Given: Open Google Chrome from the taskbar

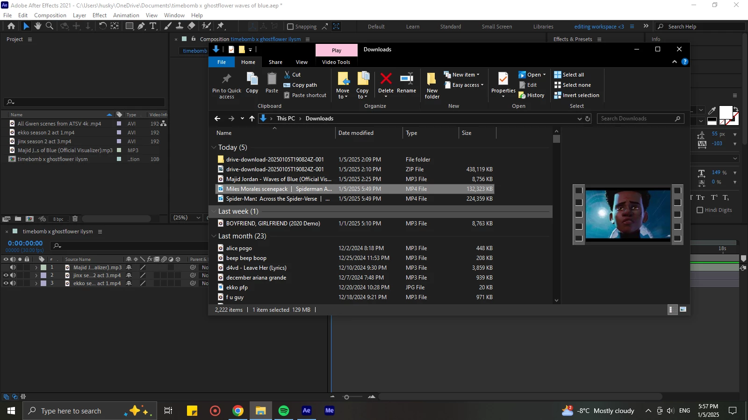Looking at the screenshot, I should (x=238, y=411).
